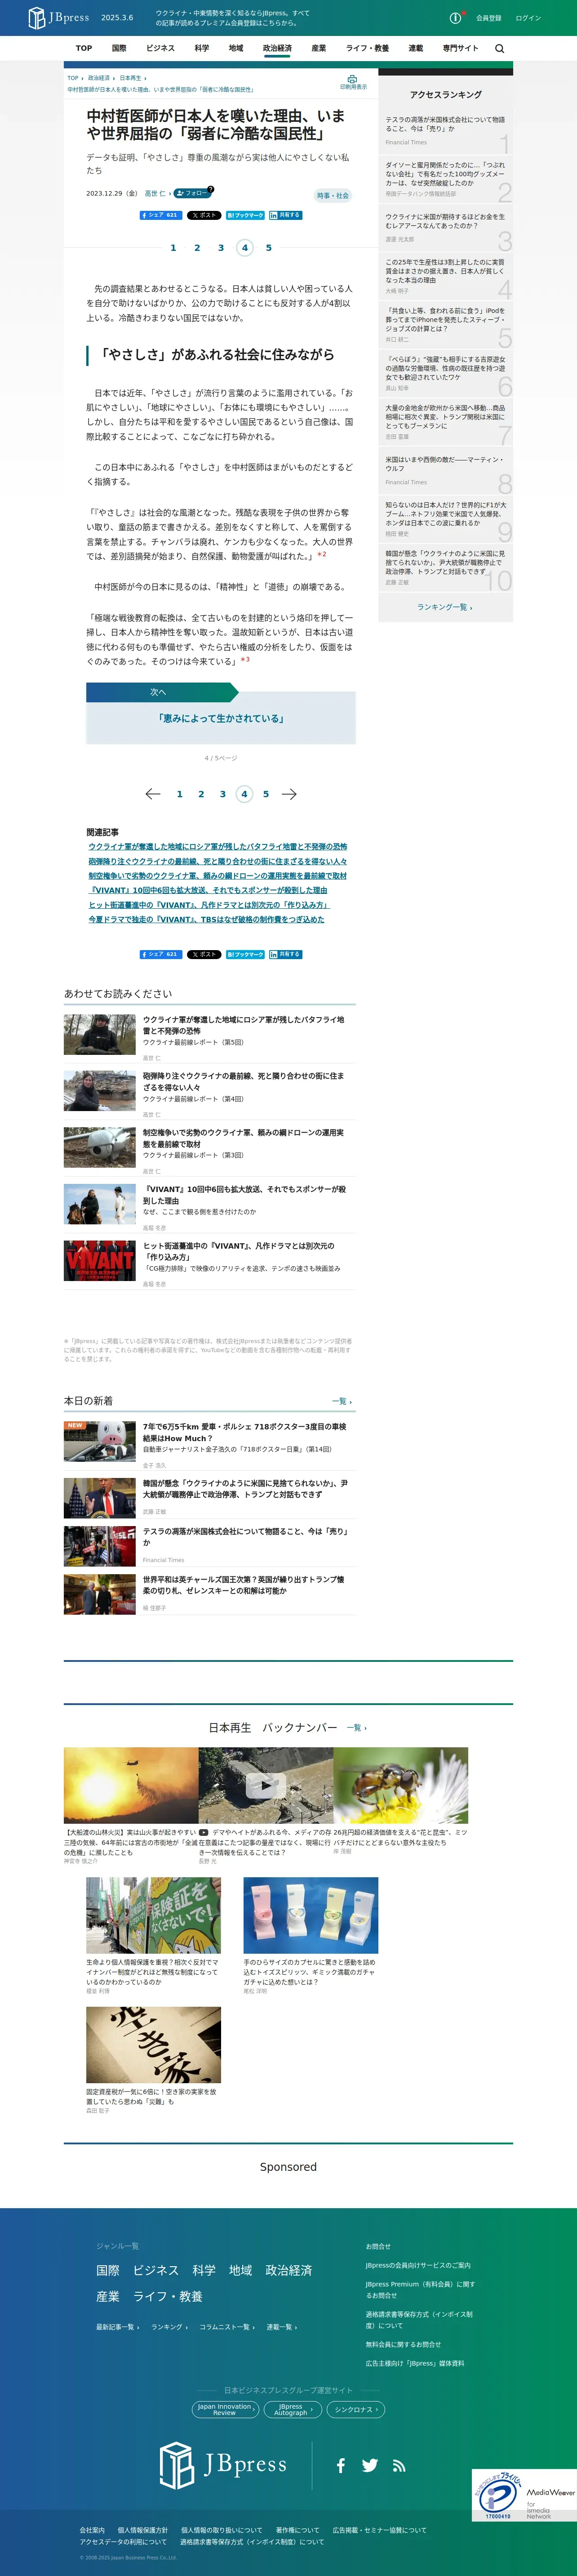This screenshot has width=577, height=2576.
Task: Open the 科学 navigation tab
Action: point(202,48)
